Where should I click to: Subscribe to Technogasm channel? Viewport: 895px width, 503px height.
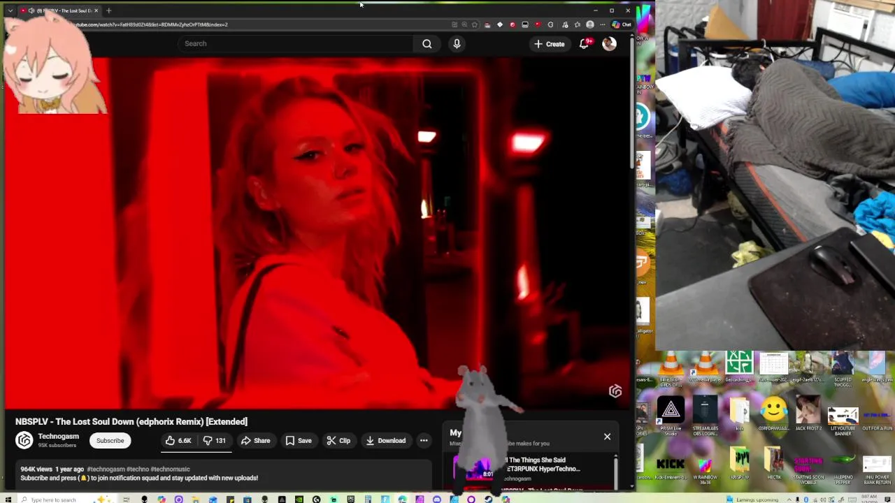[110, 440]
